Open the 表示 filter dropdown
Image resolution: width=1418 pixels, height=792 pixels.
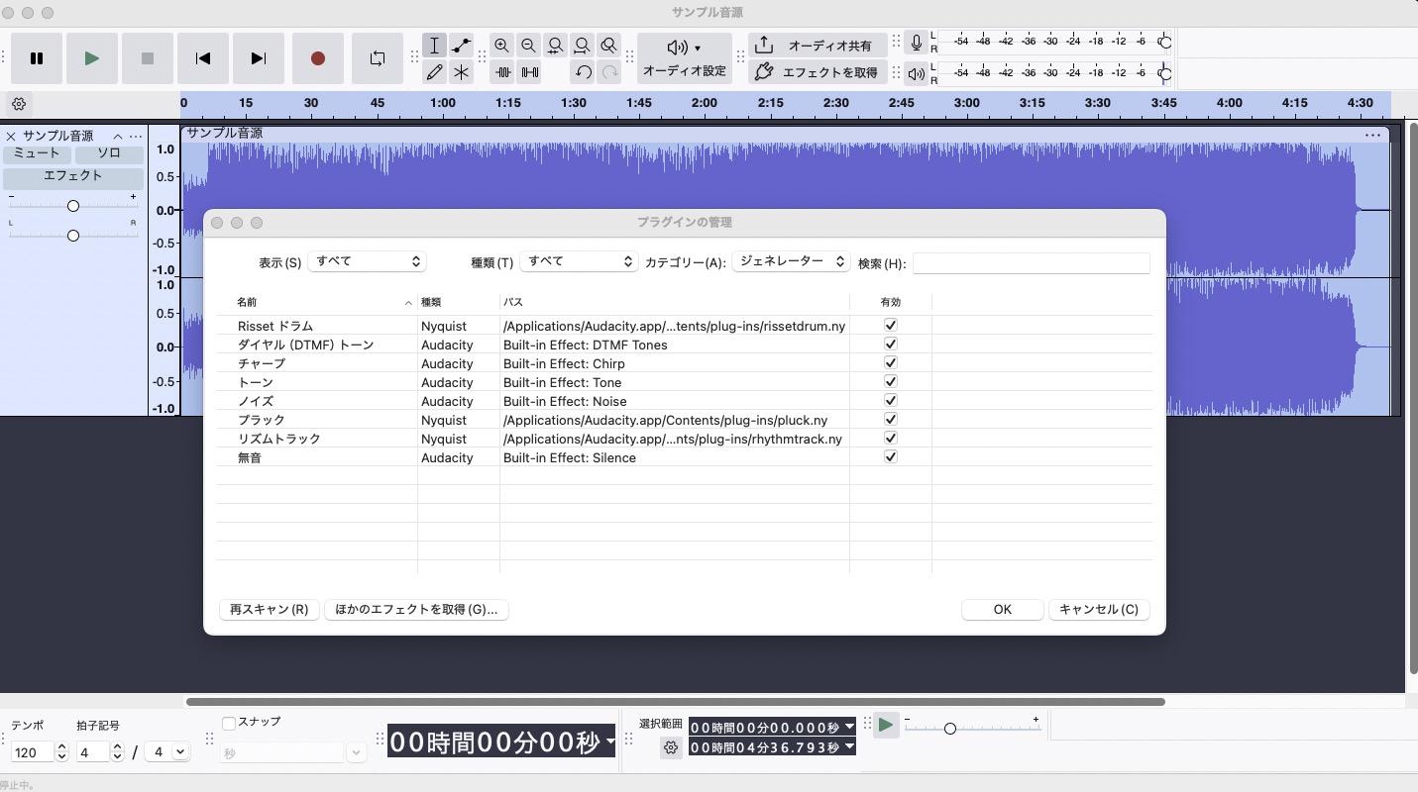pyautogui.click(x=367, y=261)
